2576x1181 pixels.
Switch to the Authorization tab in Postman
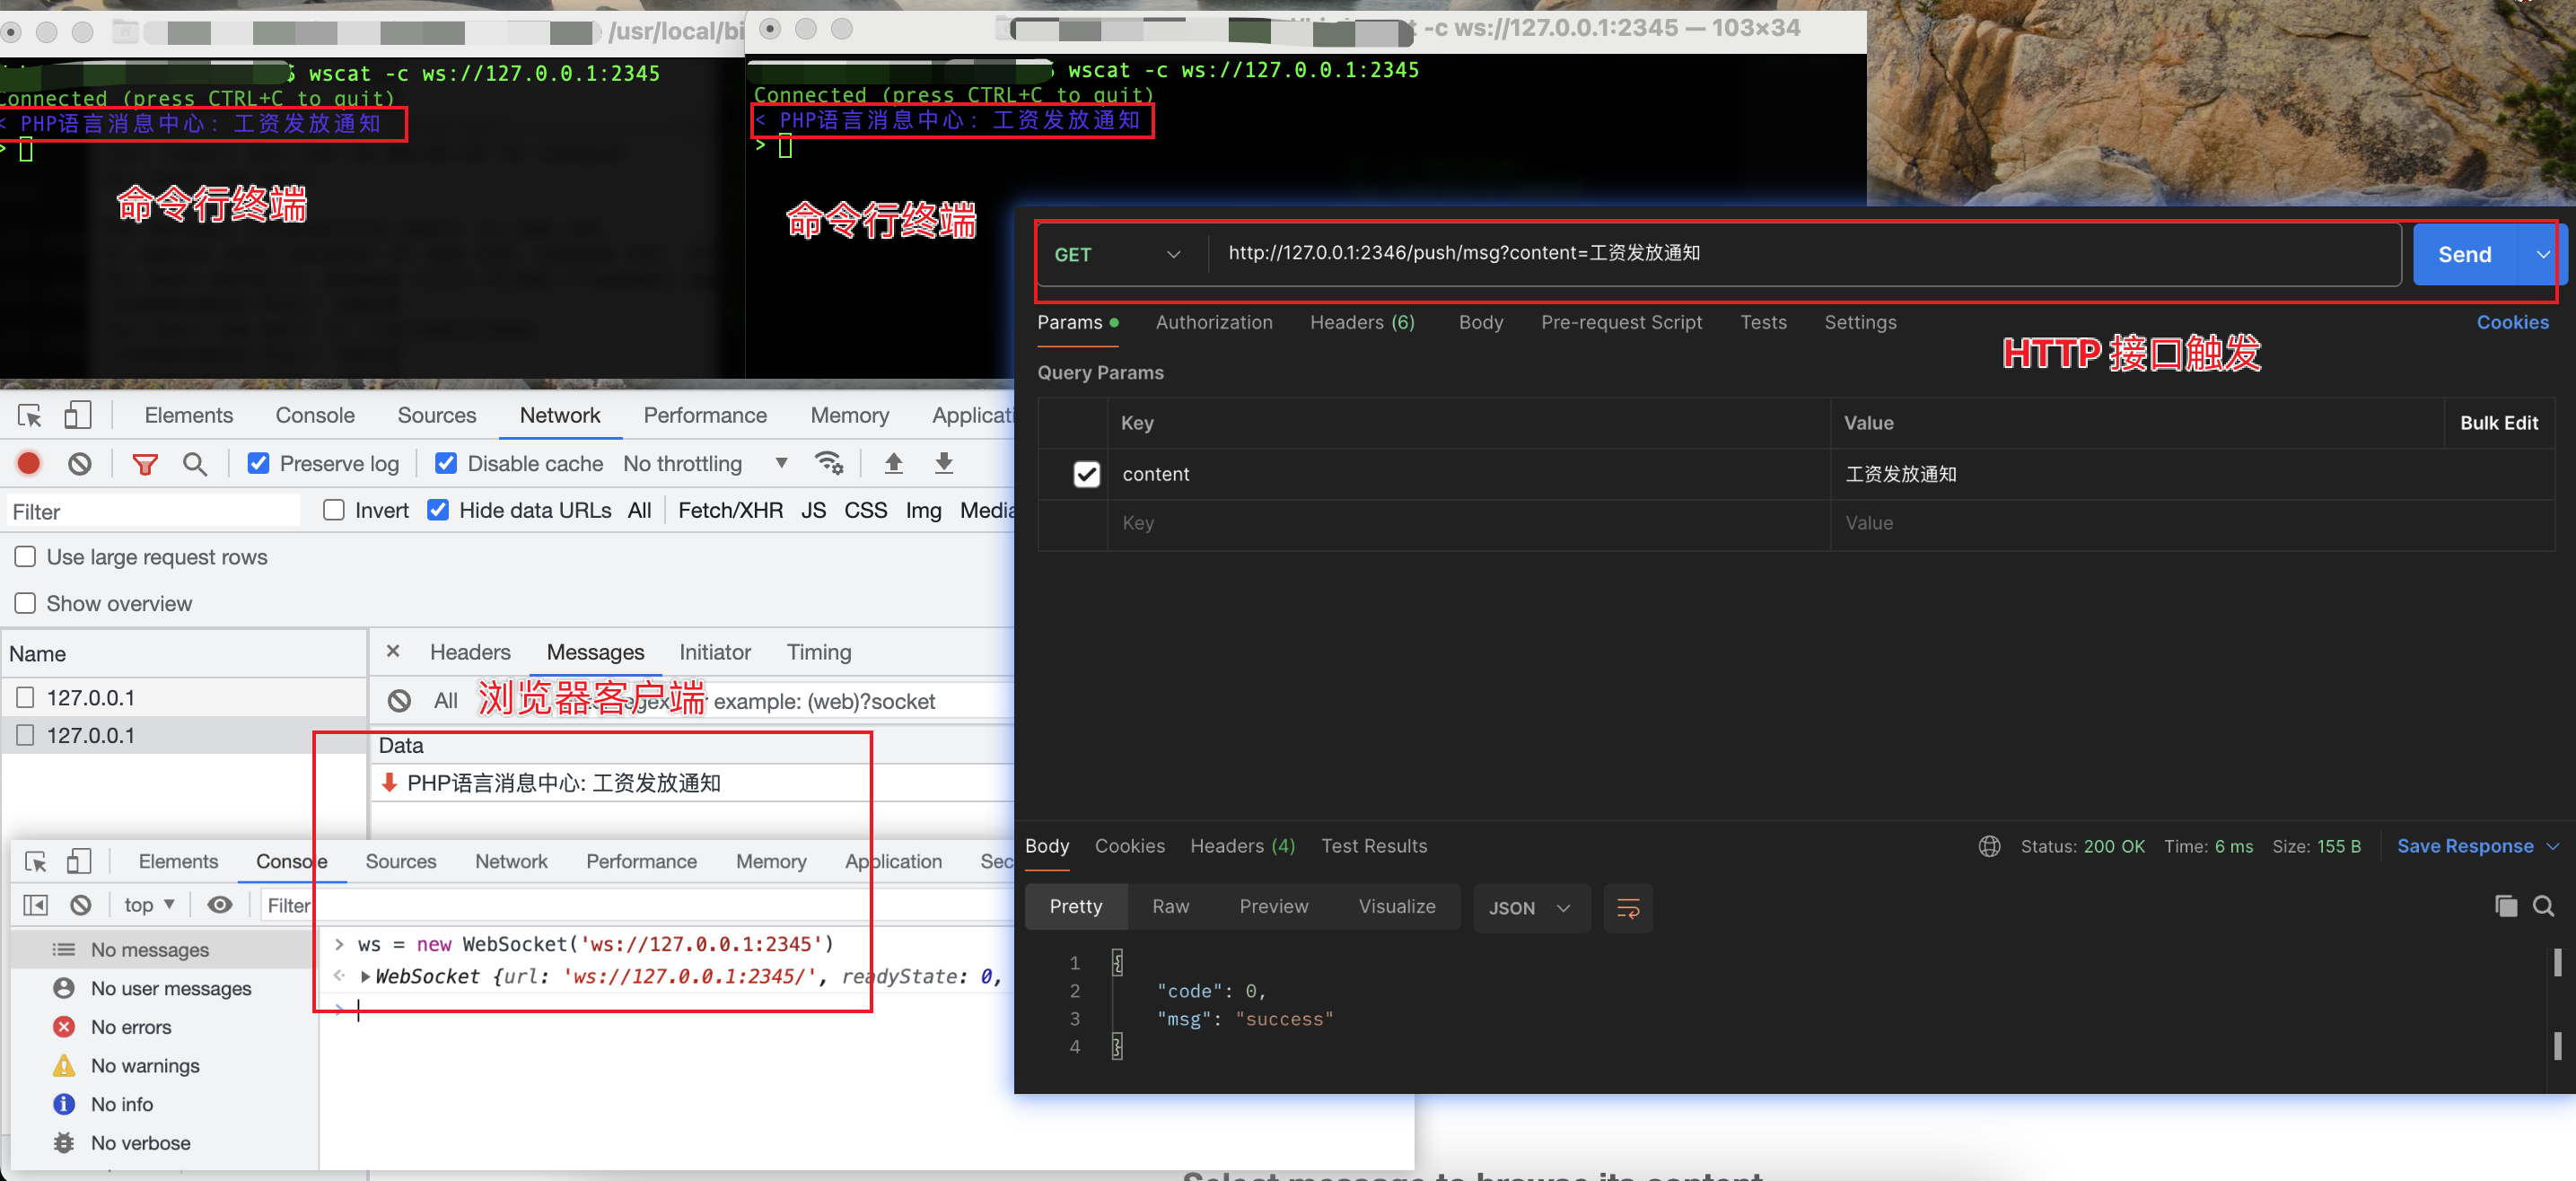click(x=1214, y=322)
